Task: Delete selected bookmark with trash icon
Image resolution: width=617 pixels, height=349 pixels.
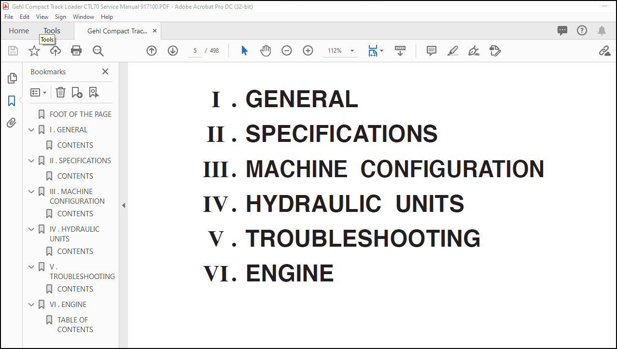Action: (60, 92)
